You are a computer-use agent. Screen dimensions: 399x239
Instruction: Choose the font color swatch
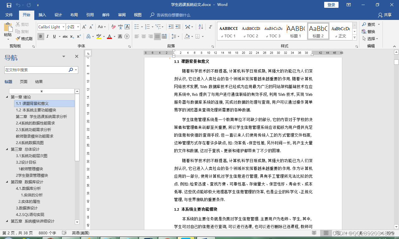110,36
